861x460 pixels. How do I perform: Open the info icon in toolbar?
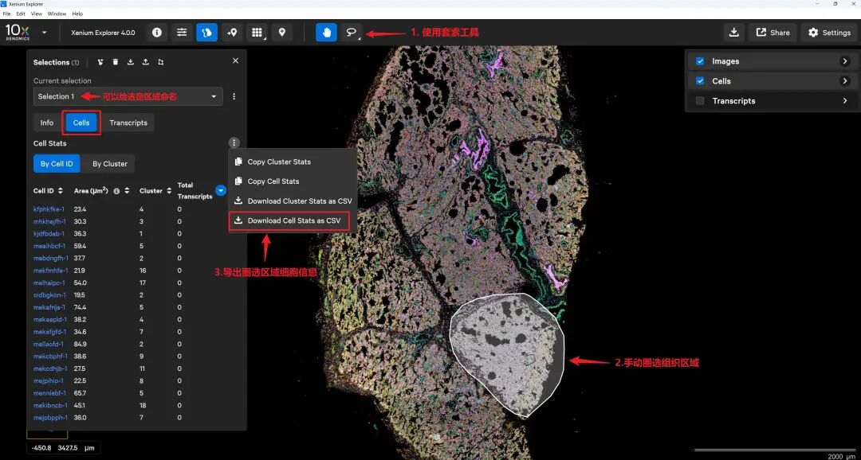(x=157, y=33)
